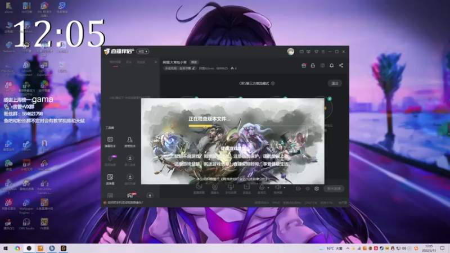The width and height of the screenshot is (450, 253).
Task: Click the user avatar in title bar
Action: [290, 51]
